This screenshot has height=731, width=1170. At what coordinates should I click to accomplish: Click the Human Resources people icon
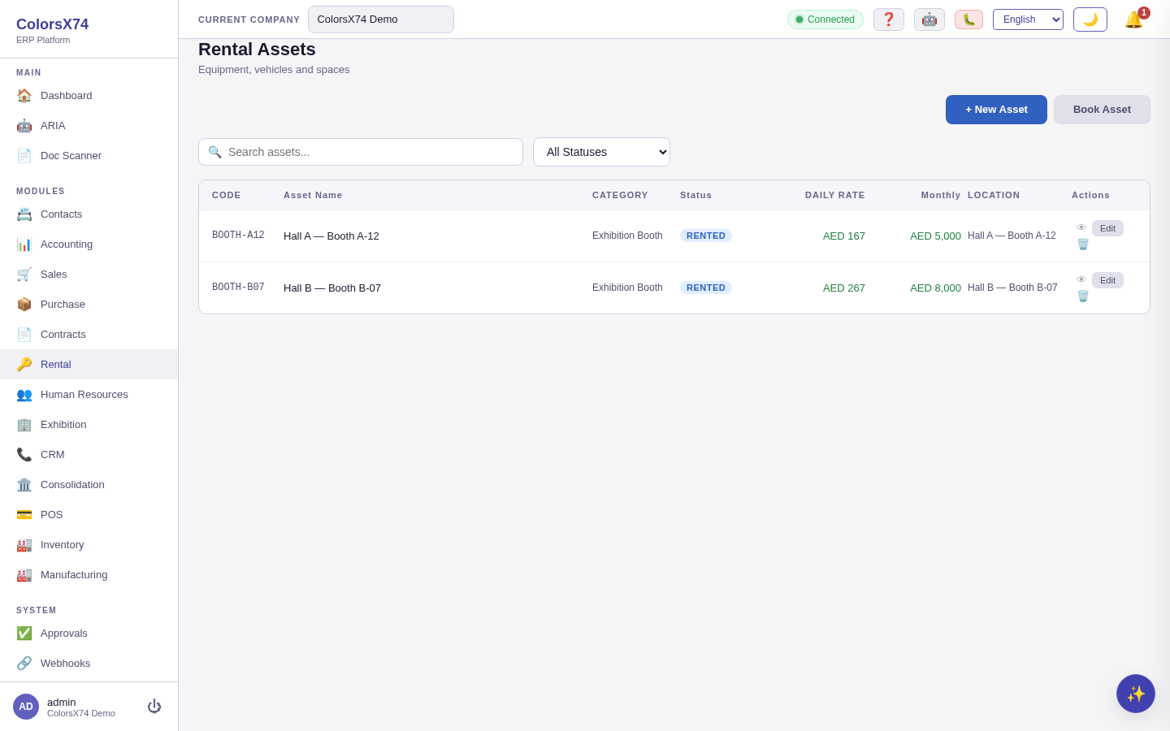pyautogui.click(x=24, y=394)
